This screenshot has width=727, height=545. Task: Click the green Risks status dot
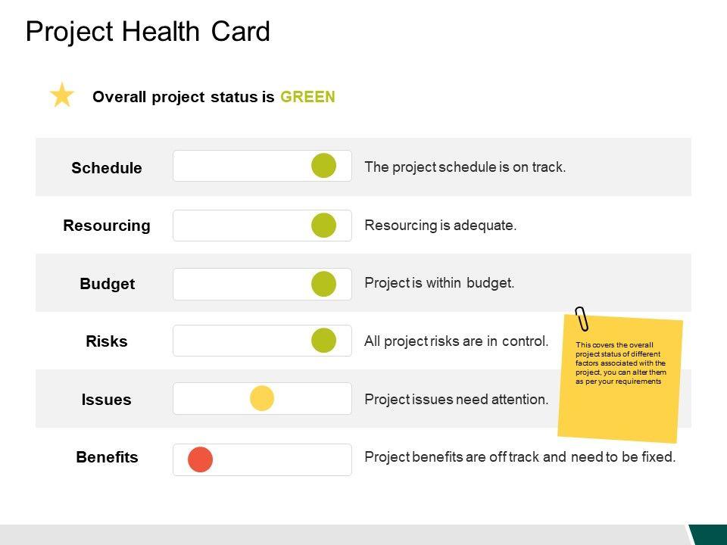(x=323, y=341)
